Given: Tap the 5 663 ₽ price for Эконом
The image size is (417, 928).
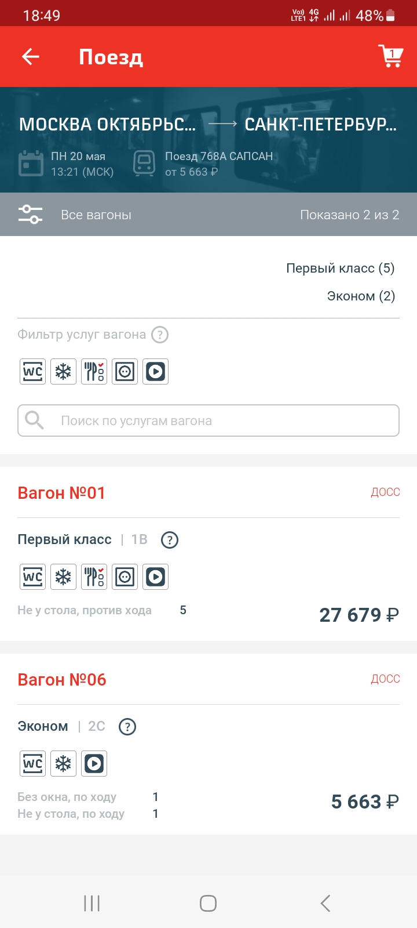Looking at the screenshot, I should pyautogui.click(x=364, y=802).
